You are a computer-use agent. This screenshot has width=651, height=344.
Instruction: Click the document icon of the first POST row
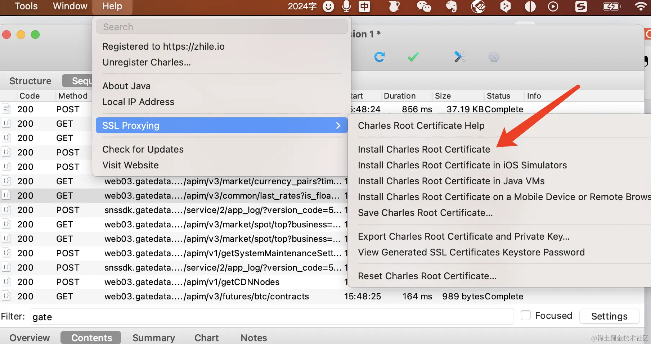click(x=6, y=109)
